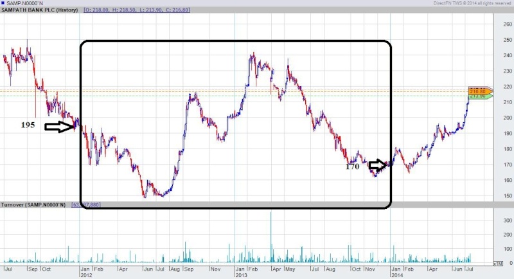The image size is (514, 279).
Task: Click the 190 price axis label
Action: click(508, 134)
